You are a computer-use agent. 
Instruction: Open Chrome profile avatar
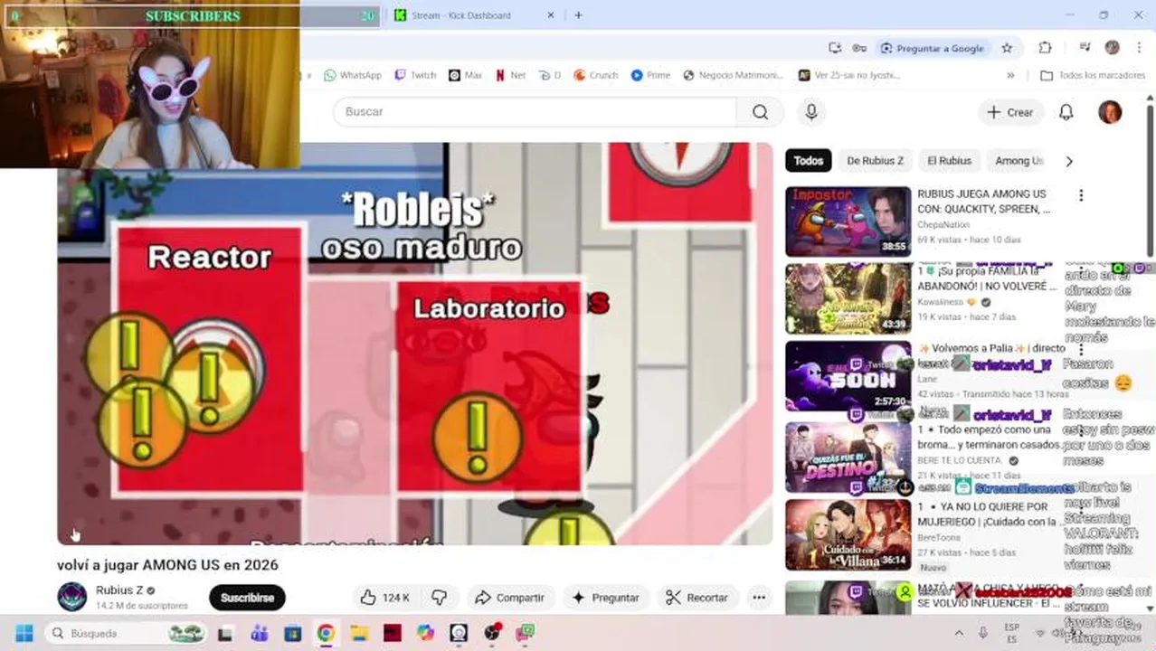click(1112, 48)
